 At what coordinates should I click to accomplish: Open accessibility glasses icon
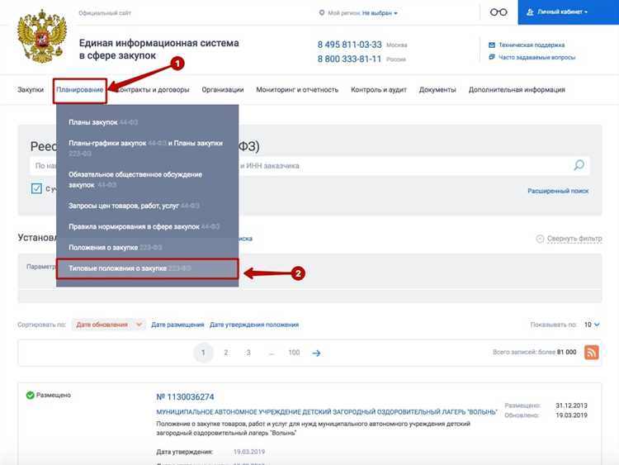coord(499,12)
